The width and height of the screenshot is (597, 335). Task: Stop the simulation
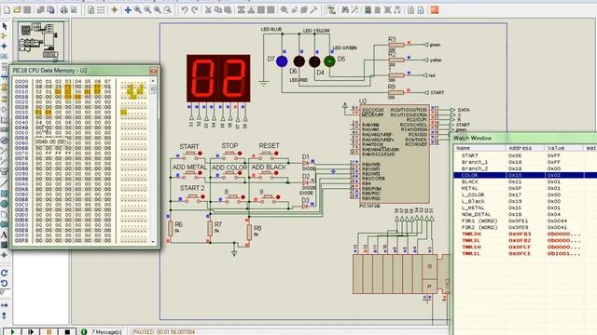click(67, 331)
